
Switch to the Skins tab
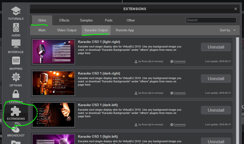(x=42, y=20)
